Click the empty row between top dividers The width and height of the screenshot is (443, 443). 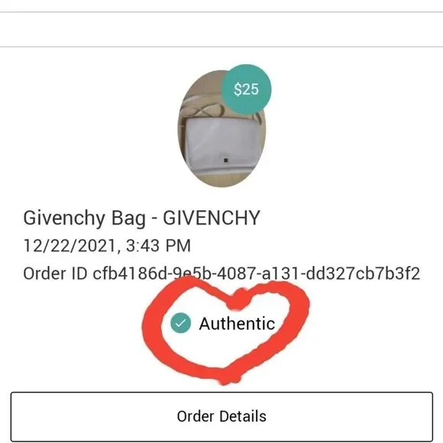pos(221,29)
